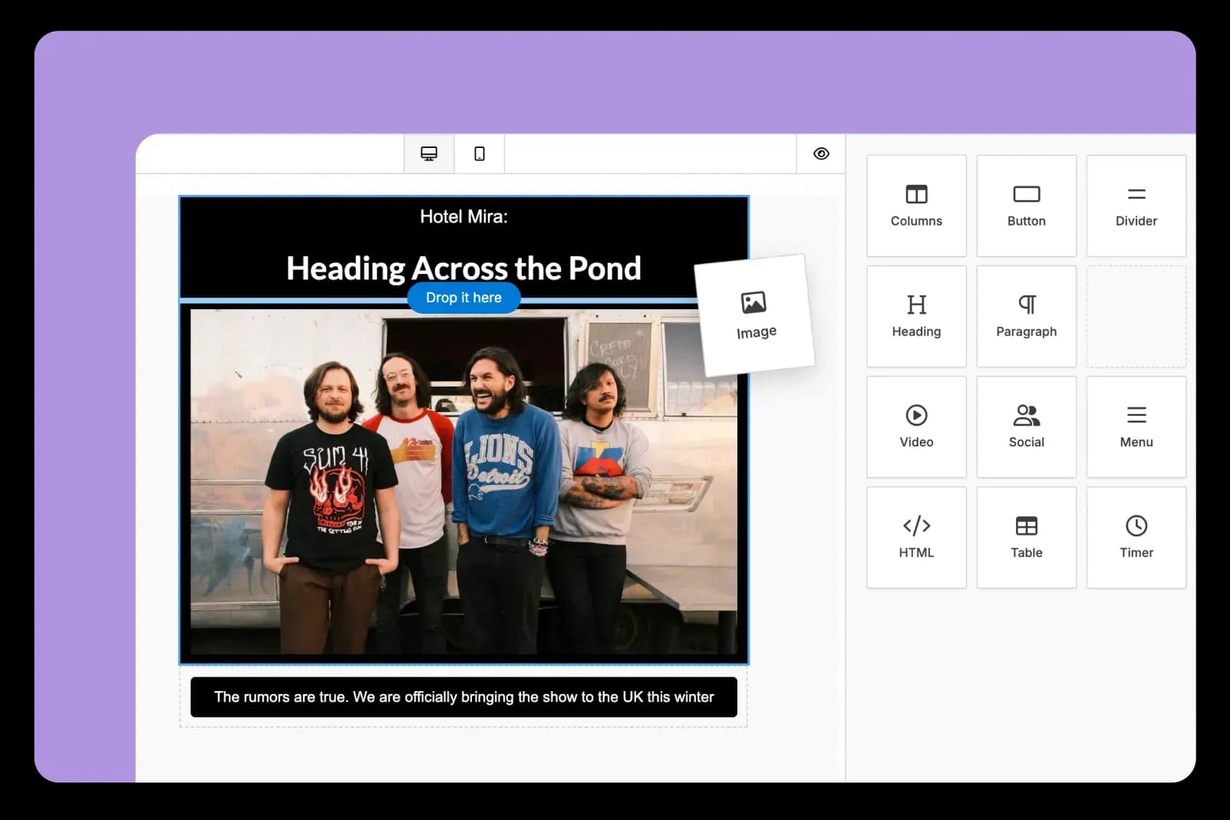Pick the HTML code block
This screenshot has height=820, width=1230.
(x=916, y=537)
